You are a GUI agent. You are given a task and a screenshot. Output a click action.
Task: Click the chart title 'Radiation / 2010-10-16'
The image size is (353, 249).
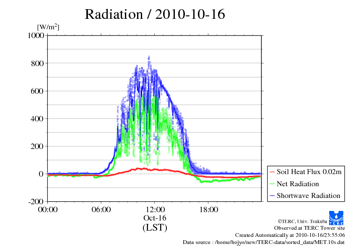(155, 14)
